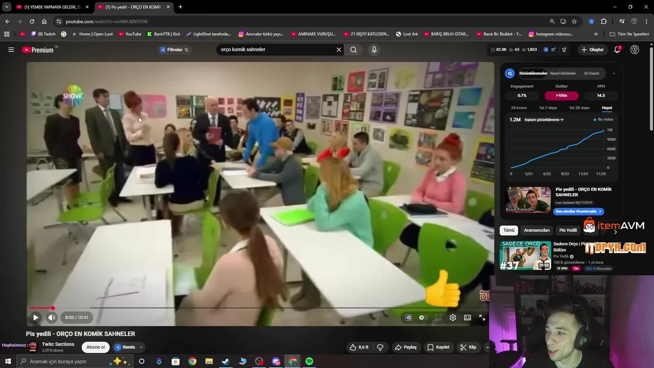The height and width of the screenshot is (368, 654).
Task: Open the vidIQ icon in the top stats bar
Action: coord(546,50)
